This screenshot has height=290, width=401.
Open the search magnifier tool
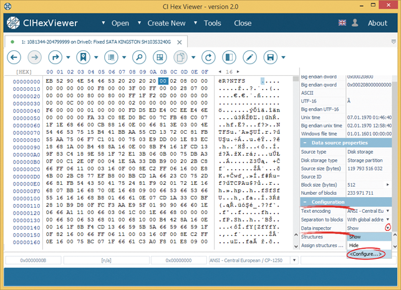click(139, 57)
